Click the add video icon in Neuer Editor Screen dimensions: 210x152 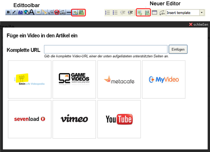147,13
